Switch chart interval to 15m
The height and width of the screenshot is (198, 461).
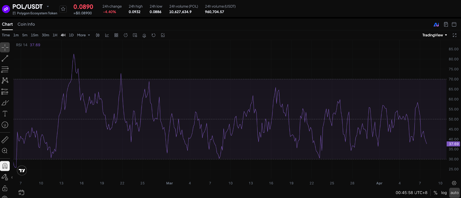pos(35,35)
